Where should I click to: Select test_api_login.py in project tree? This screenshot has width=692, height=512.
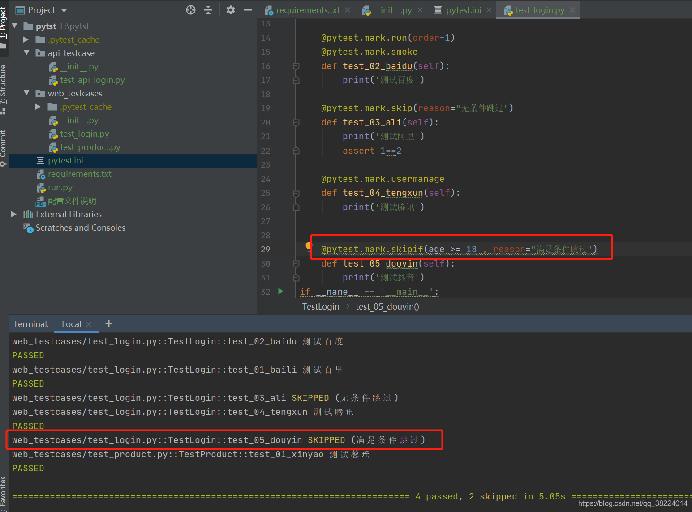(92, 80)
